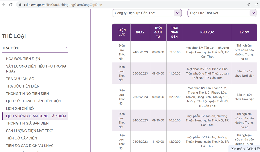
Task: Open the Công ty Điện lực Cần Thơ dropdown
Action: (147, 13)
